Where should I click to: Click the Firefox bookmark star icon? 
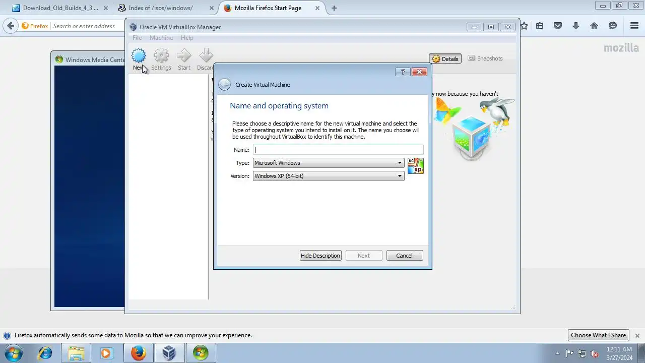coord(524,26)
